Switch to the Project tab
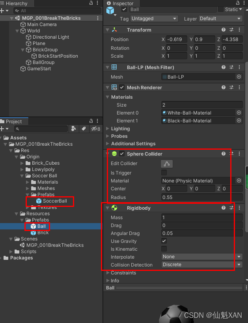Screen dimensions: 248x323 tap(14, 121)
